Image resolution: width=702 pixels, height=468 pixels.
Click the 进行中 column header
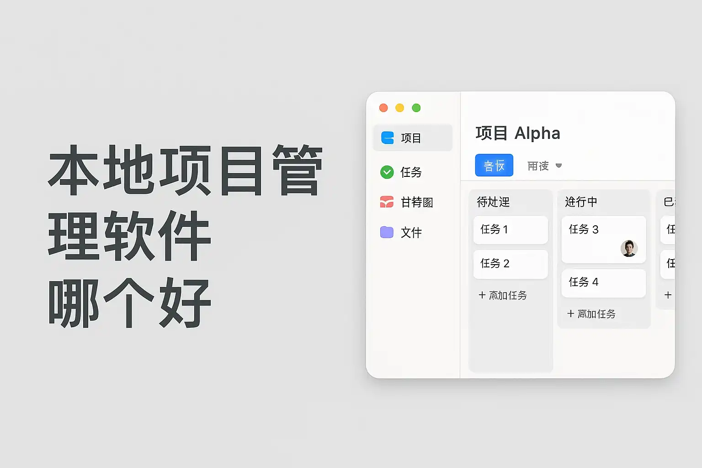point(581,202)
